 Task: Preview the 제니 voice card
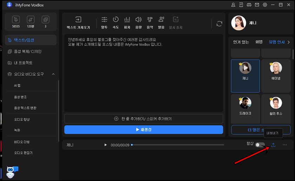[x=245, y=68]
